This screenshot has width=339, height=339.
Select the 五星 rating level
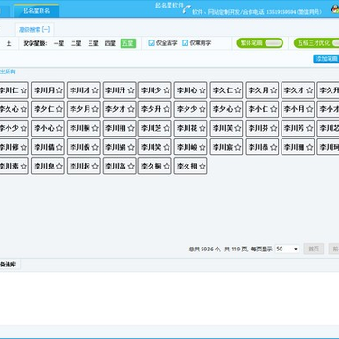point(128,43)
